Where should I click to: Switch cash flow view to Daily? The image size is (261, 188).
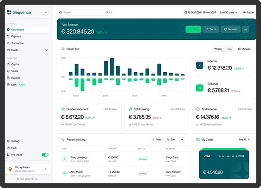(x=229, y=49)
